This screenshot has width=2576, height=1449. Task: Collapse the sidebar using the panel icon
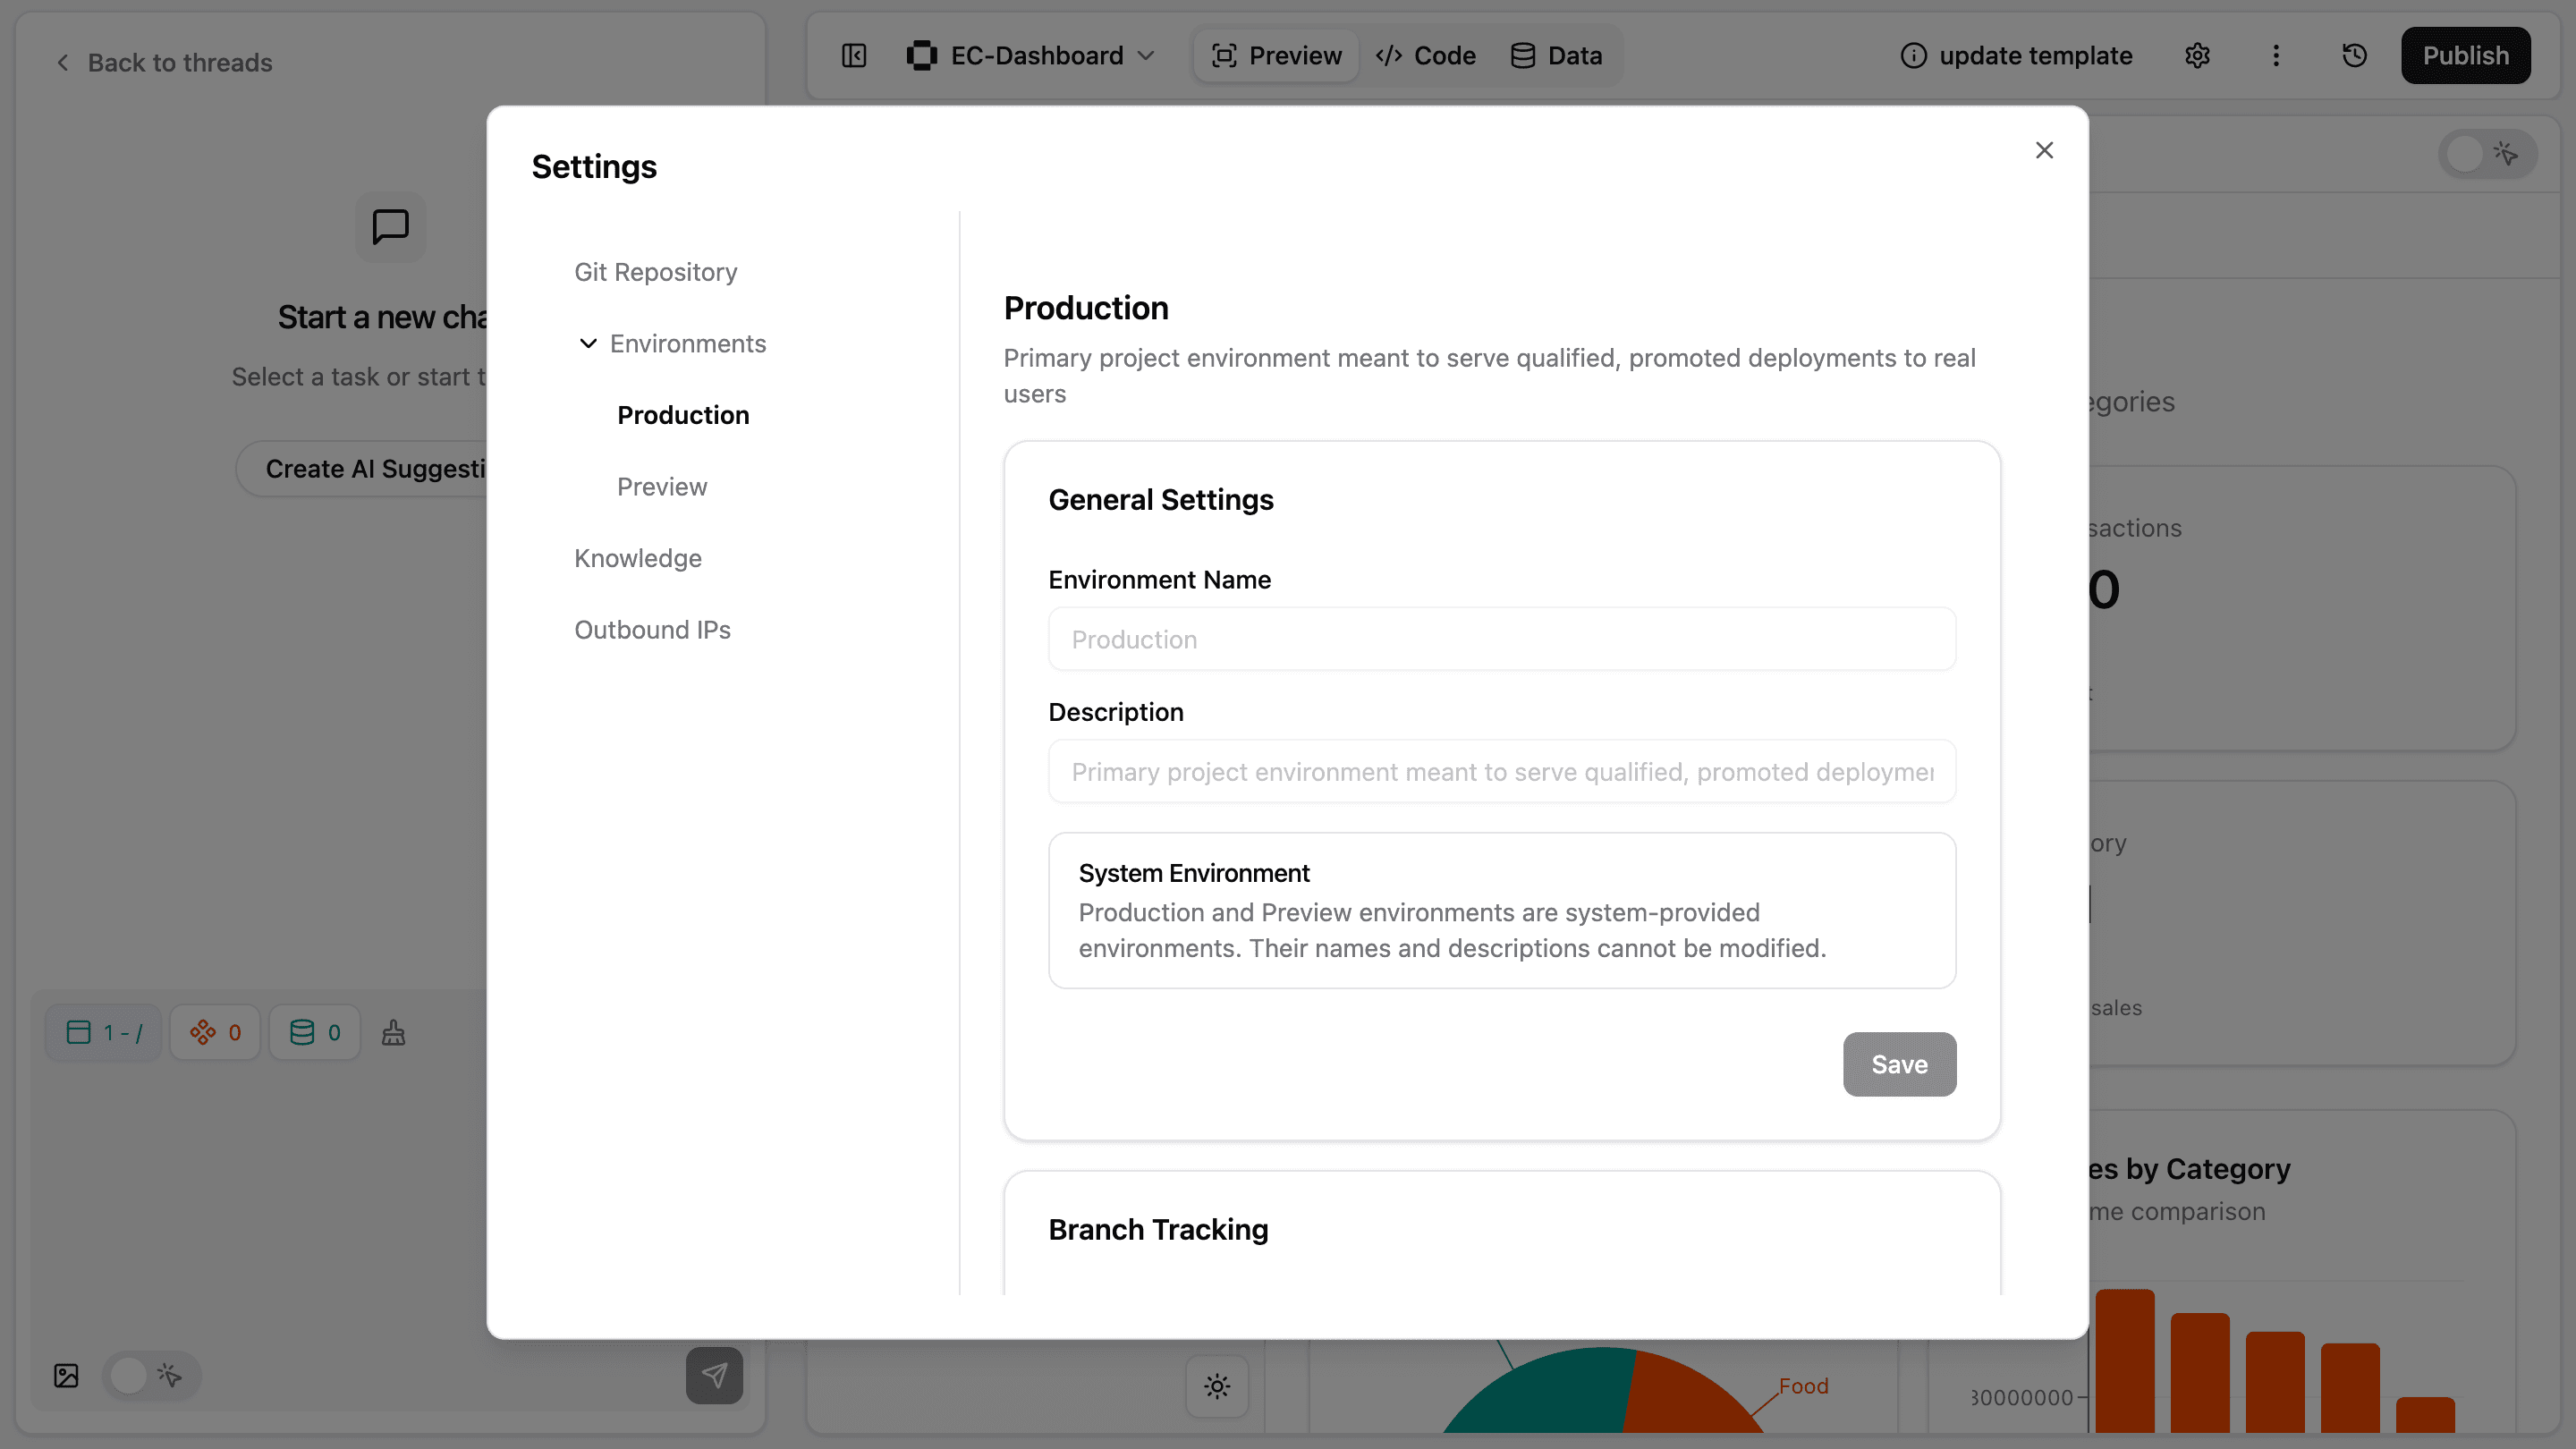853,55
